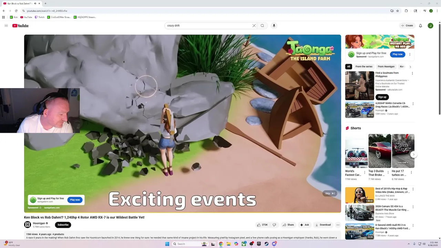Image resolution: width=441 pixels, height=248 pixels.
Task: Show hidden system tray icons chevron
Action: 409,244
